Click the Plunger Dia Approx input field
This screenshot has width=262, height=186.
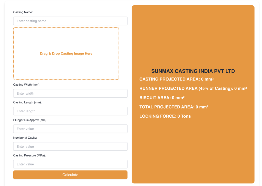point(70,129)
